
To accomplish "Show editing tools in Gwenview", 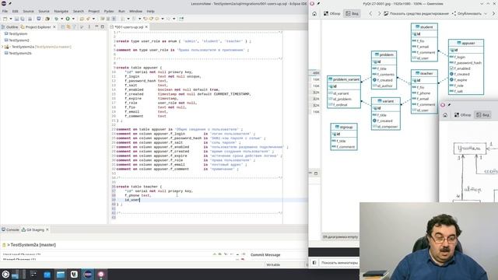I will click(416, 14).
